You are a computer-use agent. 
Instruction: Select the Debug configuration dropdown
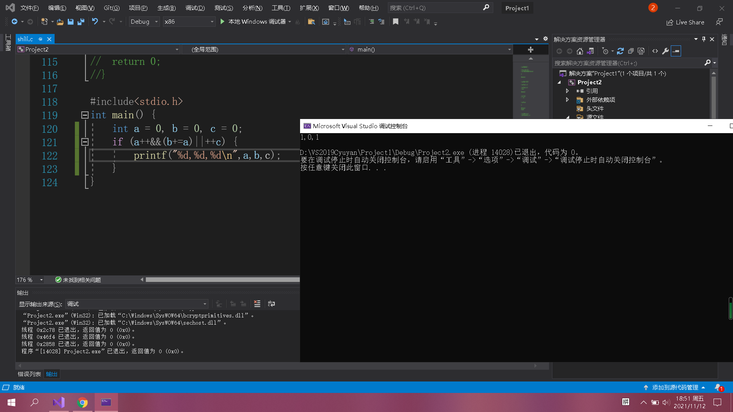pyautogui.click(x=143, y=21)
